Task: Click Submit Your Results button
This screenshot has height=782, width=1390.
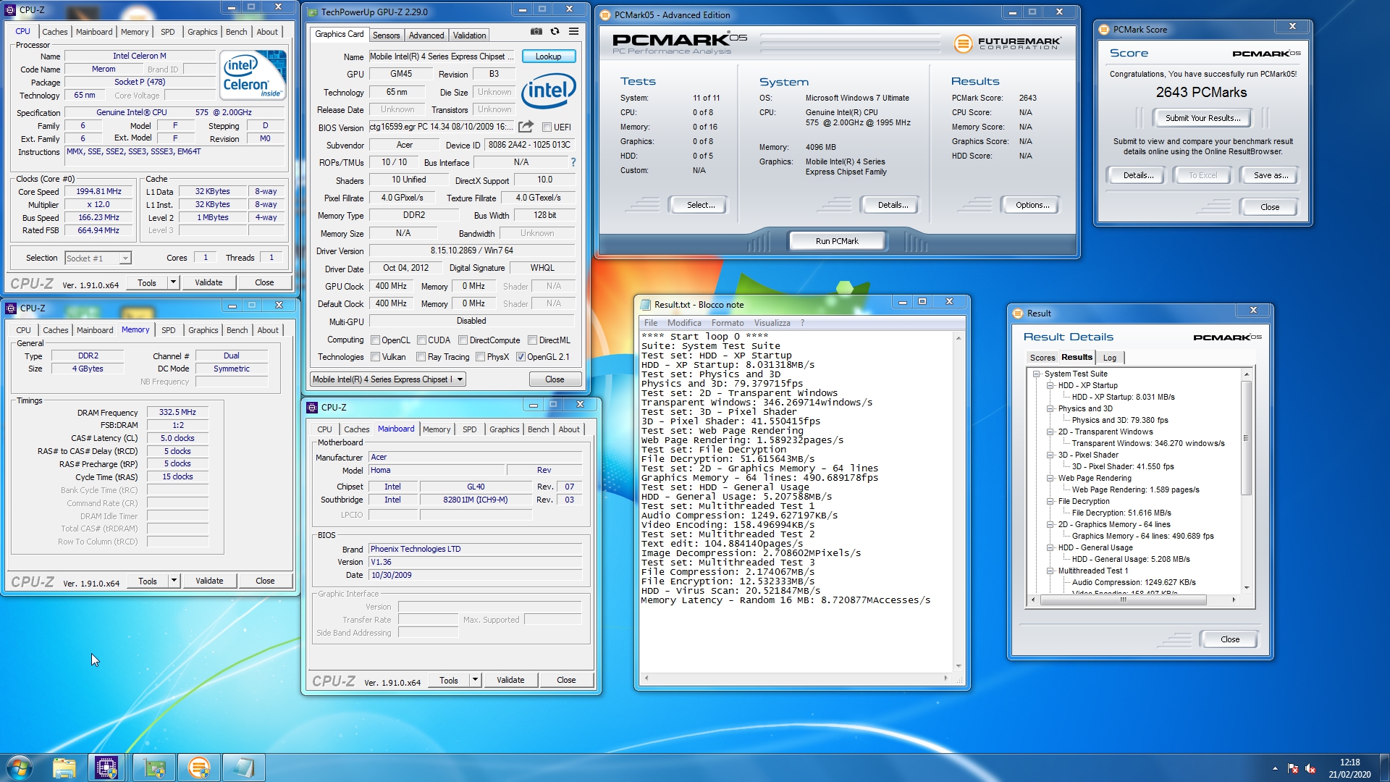Action: coord(1202,118)
